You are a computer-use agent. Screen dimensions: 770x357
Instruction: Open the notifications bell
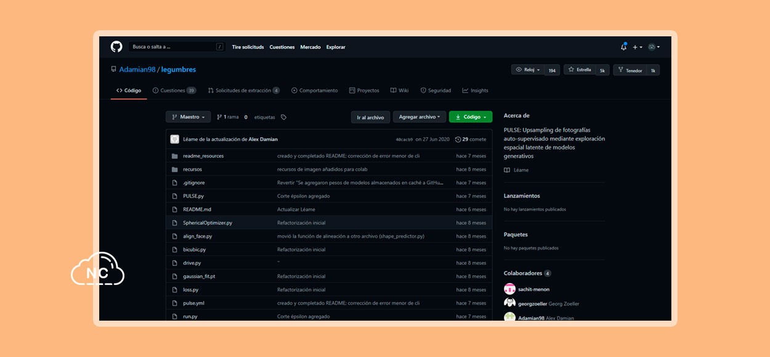[x=623, y=47]
